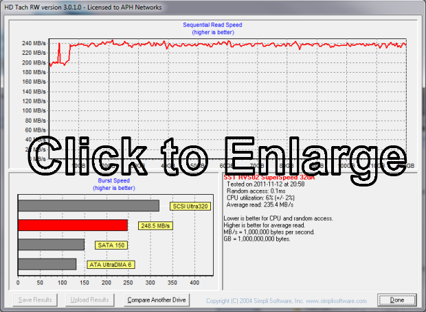Viewport: 426px width, 312px height.
Task: Click the red burst speed bar
Action: tap(72, 225)
